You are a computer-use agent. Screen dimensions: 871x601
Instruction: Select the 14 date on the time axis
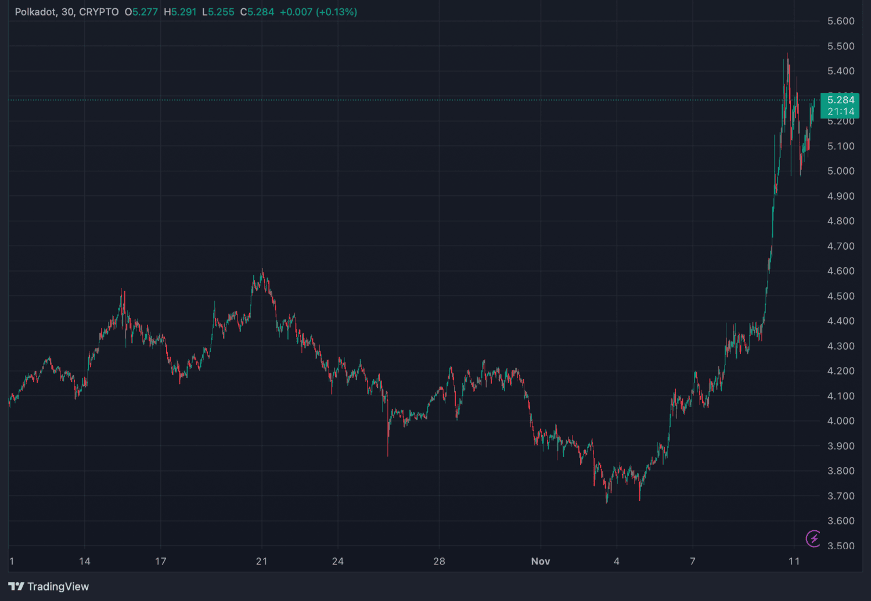85,561
